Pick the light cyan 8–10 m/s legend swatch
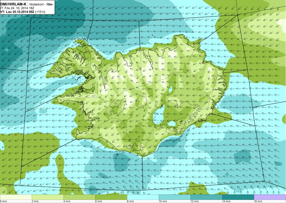286x203 pixels. [143, 197]
